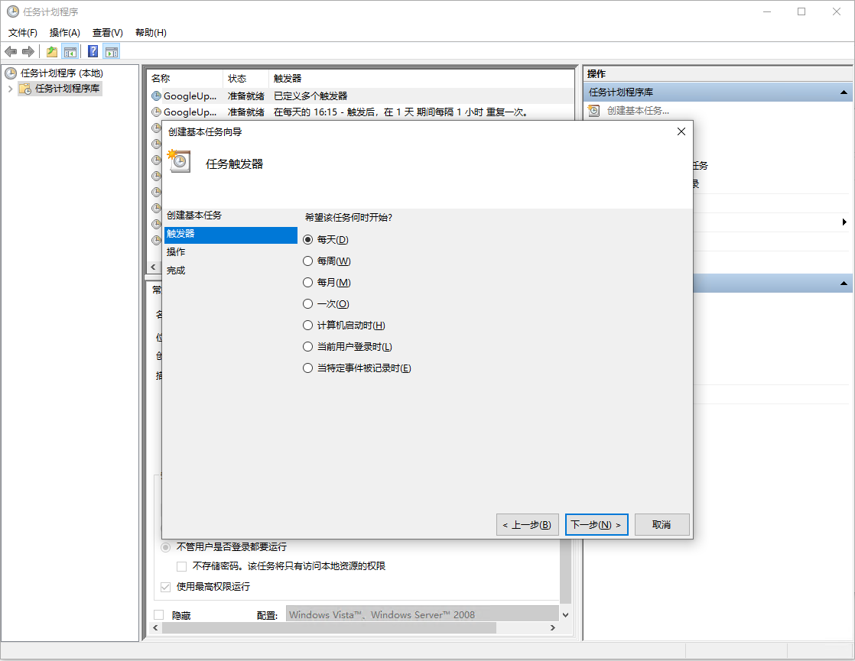The height and width of the screenshot is (661, 855).
Task: Open the 查看(V) menu
Action: click(x=107, y=33)
